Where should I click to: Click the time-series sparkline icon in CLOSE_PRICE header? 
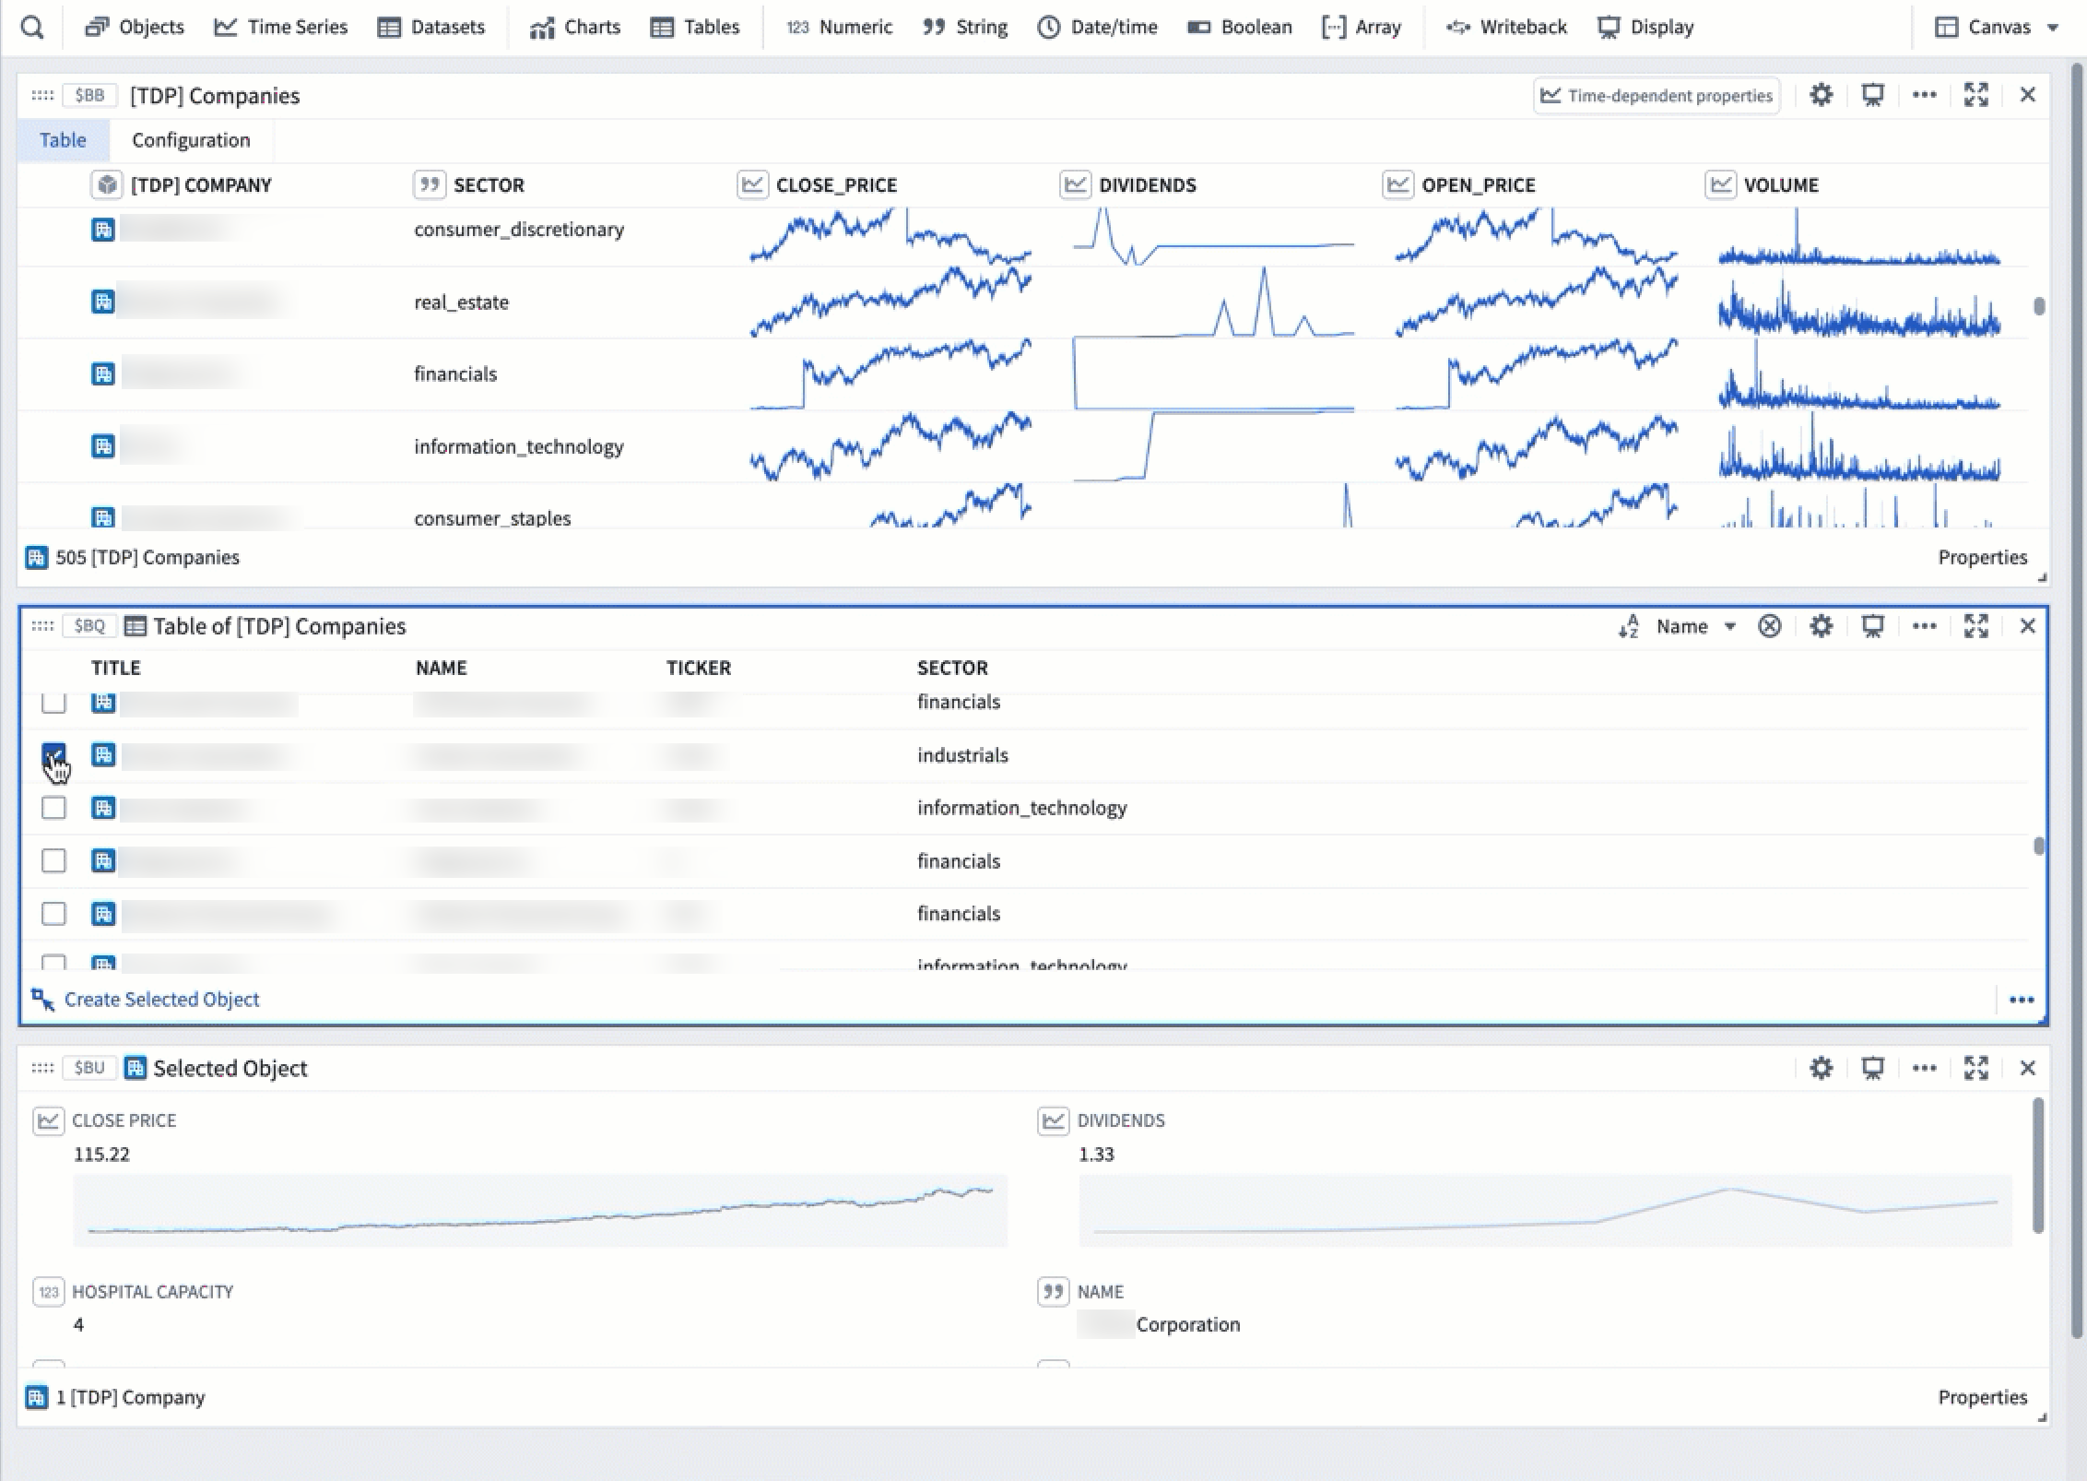coord(753,184)
